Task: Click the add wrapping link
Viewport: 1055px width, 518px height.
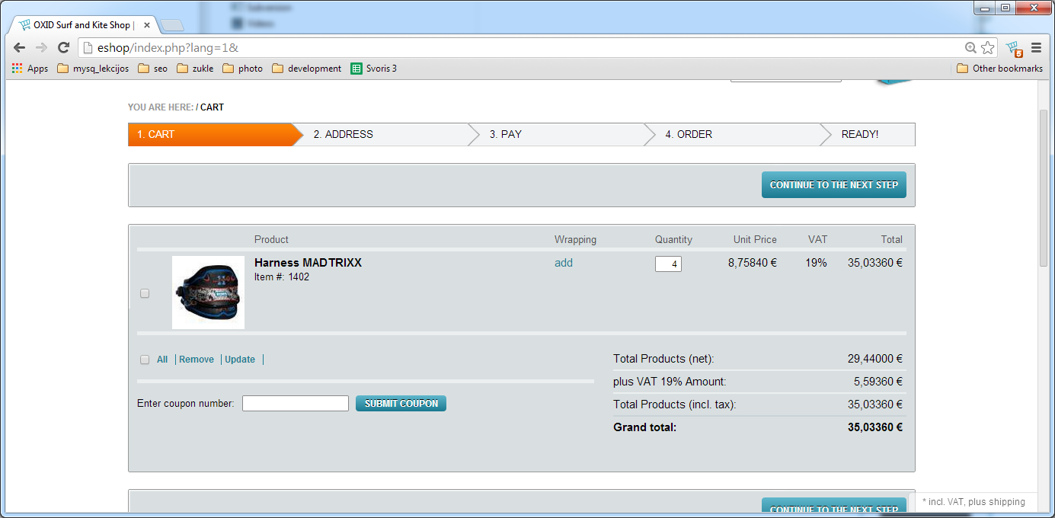Action: pyautogui.click(x=563, y=263)
